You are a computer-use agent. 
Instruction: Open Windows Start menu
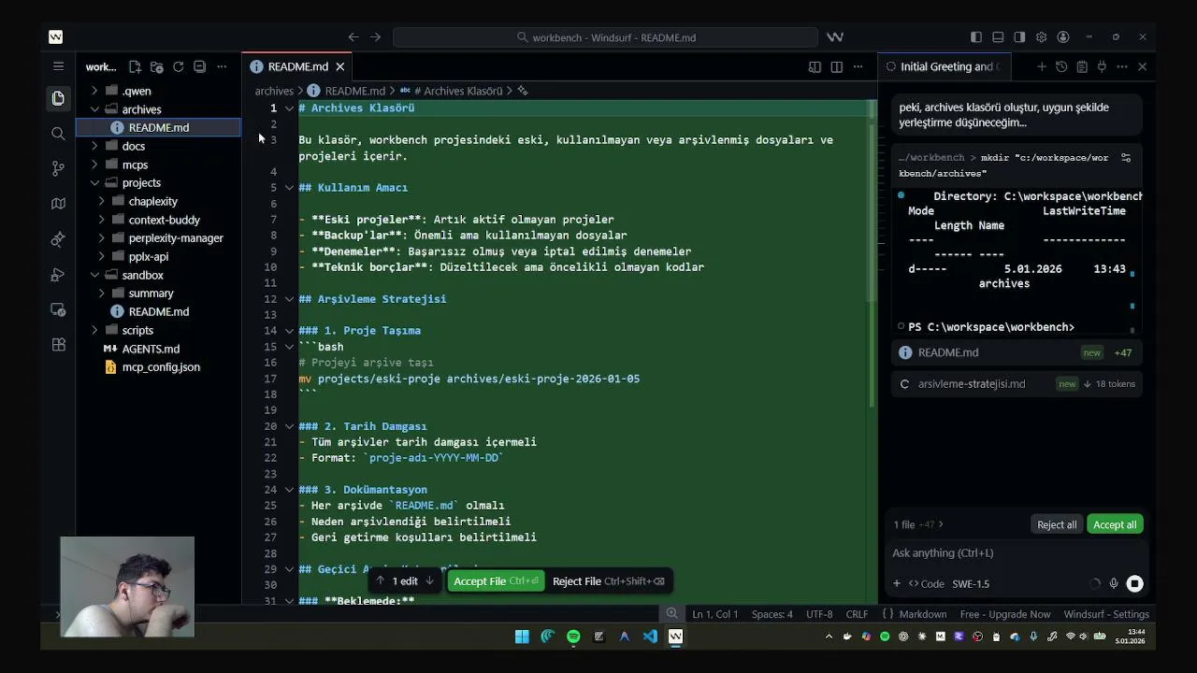522,637
